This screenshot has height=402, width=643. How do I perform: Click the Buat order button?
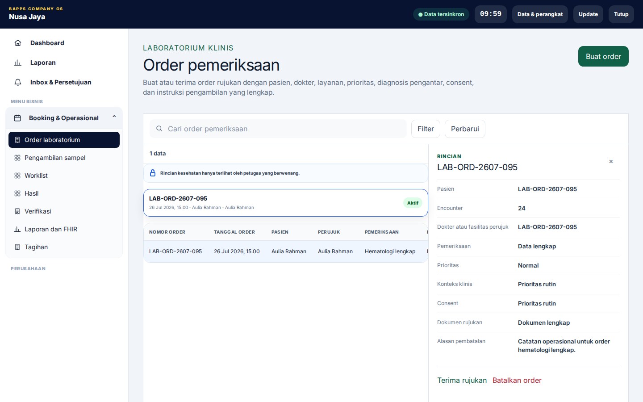tap(603, 56)
